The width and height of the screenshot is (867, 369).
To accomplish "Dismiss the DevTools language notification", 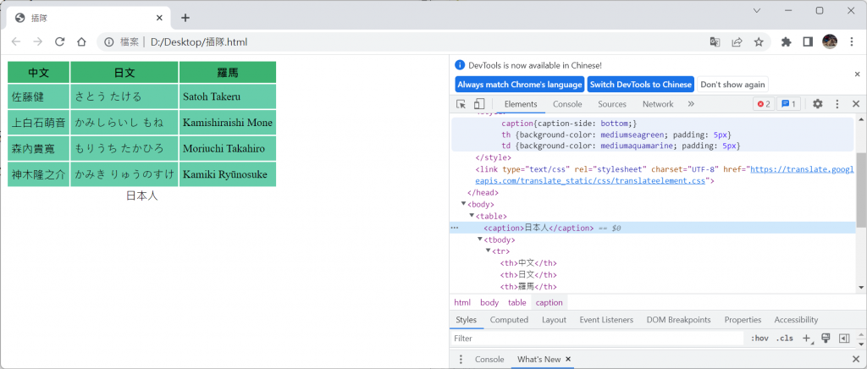I will 857,74.
